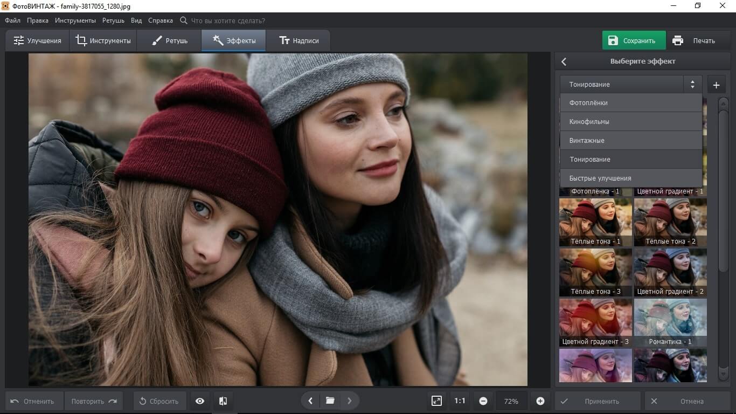Switch to the Ретушь tab with brush icon
This screenshot has height=414, width=736.
click(169, 40)
